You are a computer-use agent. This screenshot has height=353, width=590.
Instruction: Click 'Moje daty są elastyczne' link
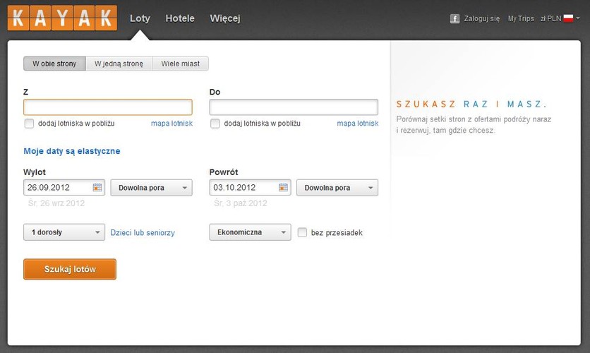click(71, 151)
